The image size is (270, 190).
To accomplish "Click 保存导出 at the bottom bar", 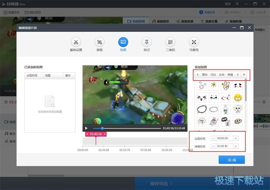I will 161,184.
